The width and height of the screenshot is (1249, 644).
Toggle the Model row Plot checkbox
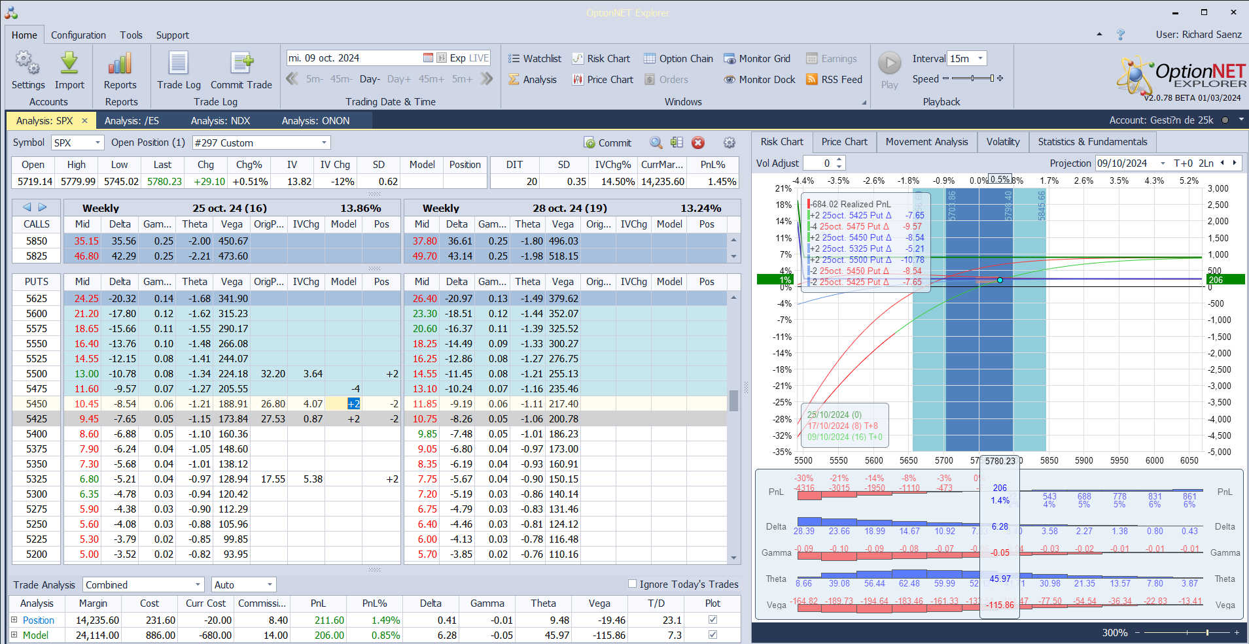click(712, 634)
